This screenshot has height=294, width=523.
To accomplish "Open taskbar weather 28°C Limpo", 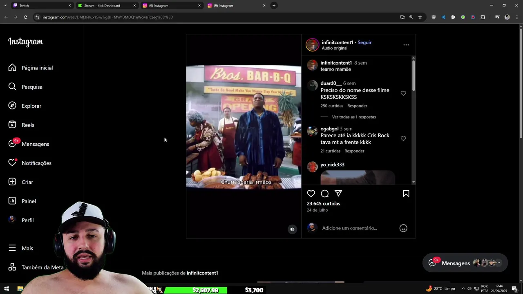I will coord(440,289).
